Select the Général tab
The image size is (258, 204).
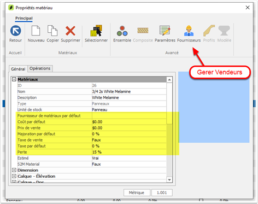[18, 69]
